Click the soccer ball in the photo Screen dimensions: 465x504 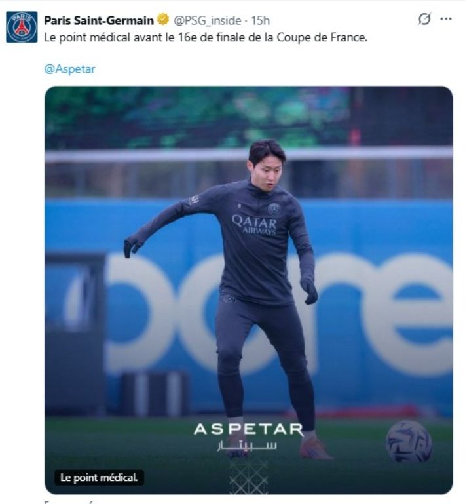click(x=409, y=440)
